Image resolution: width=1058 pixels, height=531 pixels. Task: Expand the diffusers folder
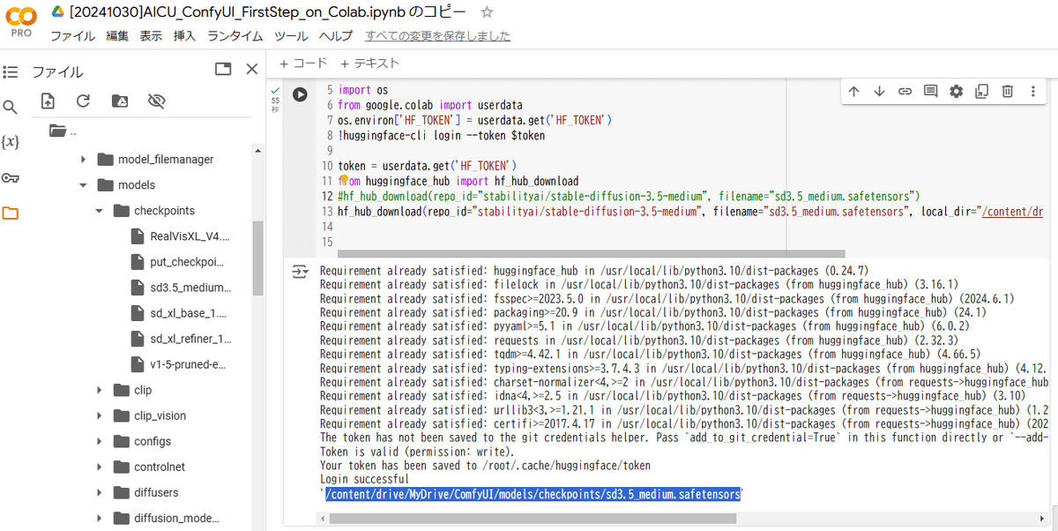pos(100,492)
